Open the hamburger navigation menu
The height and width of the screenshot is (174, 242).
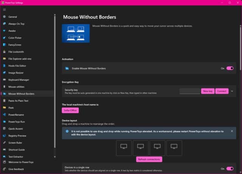pyautogui.click(x=4, y=9)
